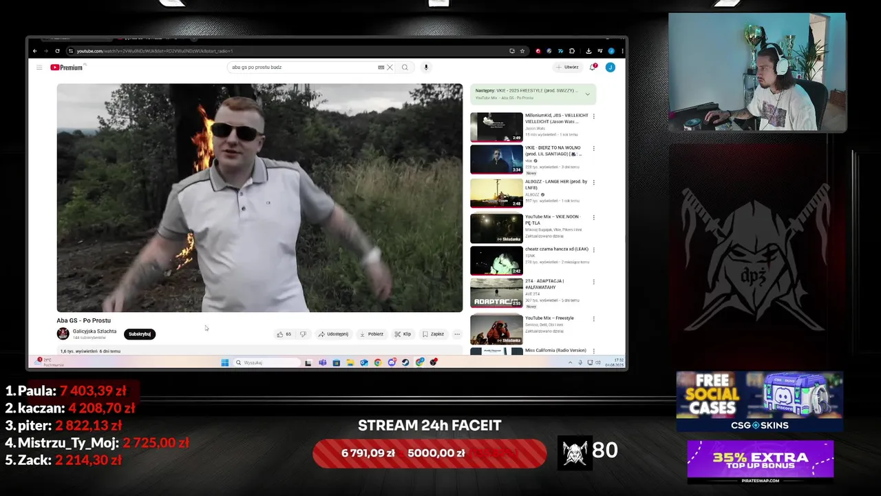881x496 pixels.
Task: Open 2T4 - ADAPTACJA video thumbnail
Action: pyautogui.click(x=496, y=293)
